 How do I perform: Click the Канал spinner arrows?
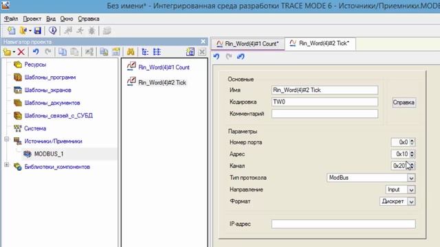point(412,166)
